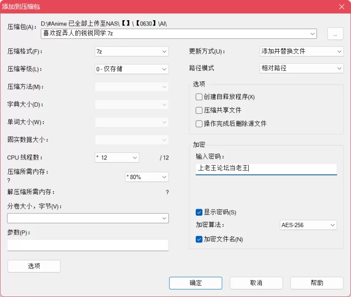Screen dimensions: 351x297
Task: Click the 取消 cancel button
Action: coord(256,283)
